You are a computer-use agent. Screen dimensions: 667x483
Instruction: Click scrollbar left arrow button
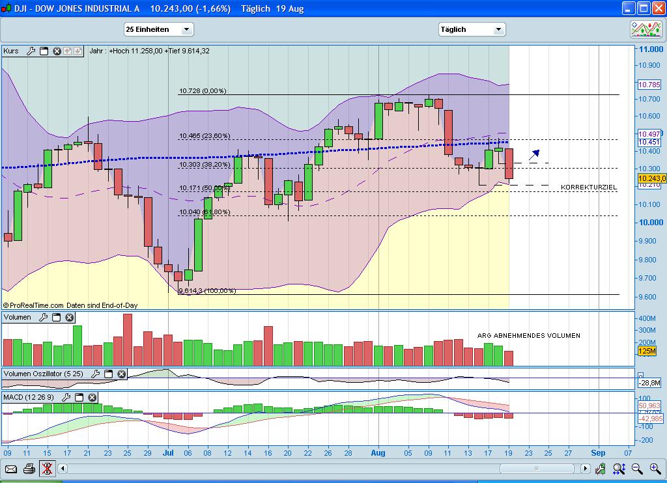[x=63, y=469]
